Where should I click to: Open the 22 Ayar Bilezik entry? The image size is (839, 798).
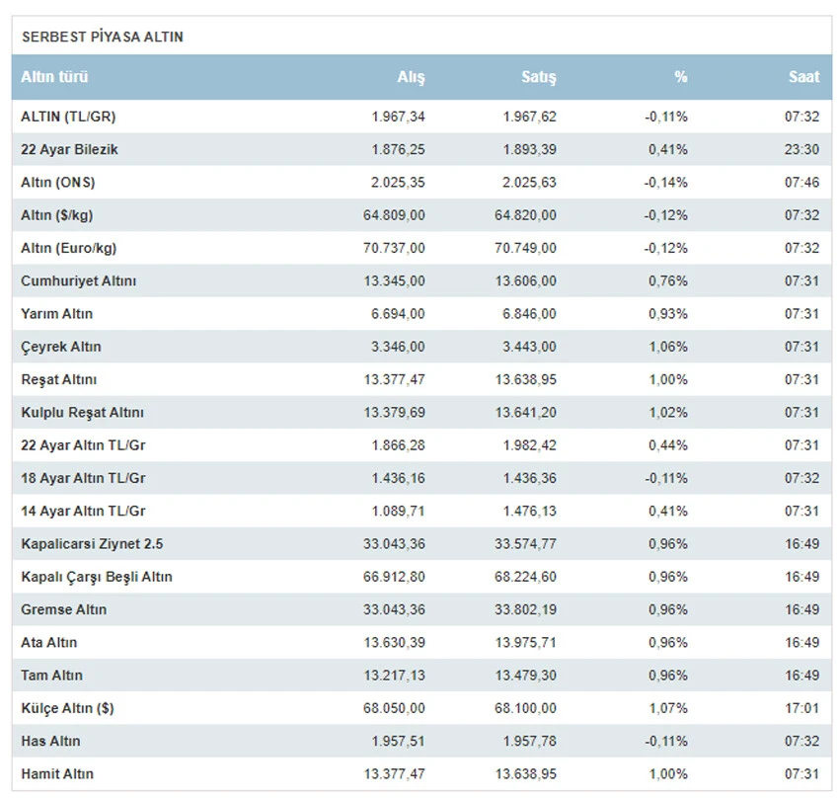tap(70, 149)
